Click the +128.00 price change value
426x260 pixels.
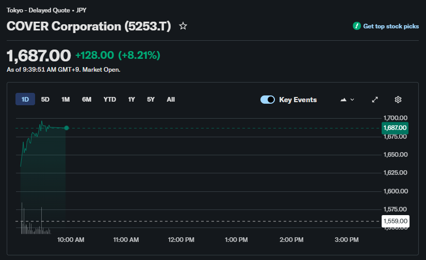94,55
